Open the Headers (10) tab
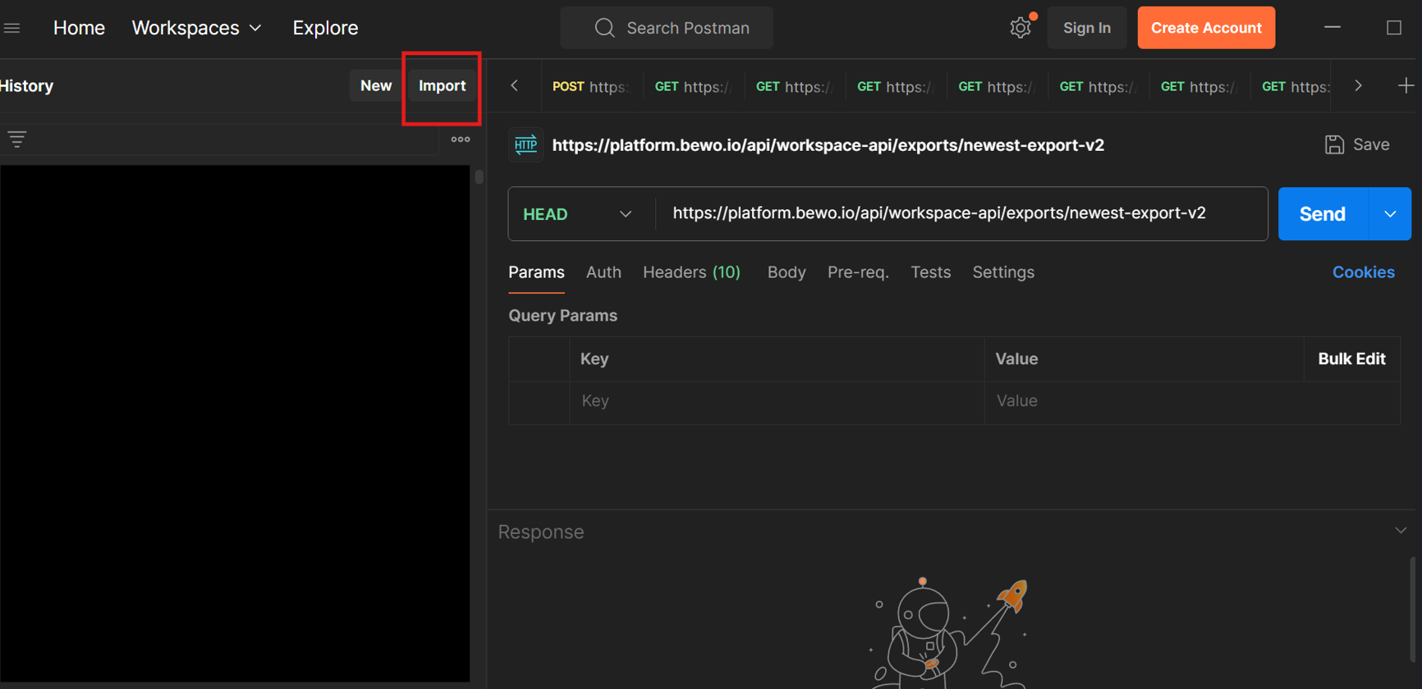Image resolution: width=1422 pixels, height=689 pixels. point(691,272)
